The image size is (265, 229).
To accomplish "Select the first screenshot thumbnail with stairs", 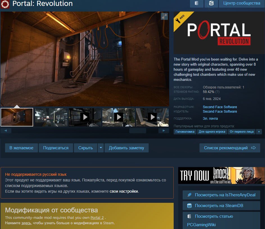I will [17, 117].
